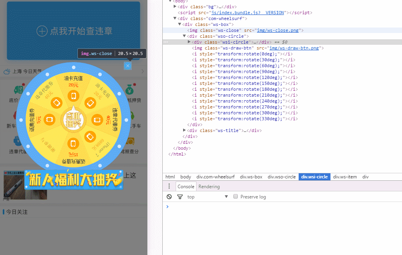Click the right wheel segment's device icon
This screenshot has width=402, height=255.
97,120
